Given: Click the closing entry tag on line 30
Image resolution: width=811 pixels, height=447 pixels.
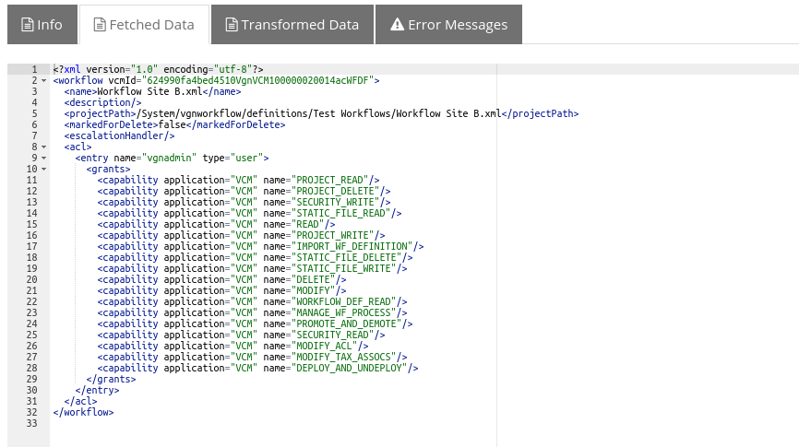Looking at the screenshot, I should coord(97,390).
